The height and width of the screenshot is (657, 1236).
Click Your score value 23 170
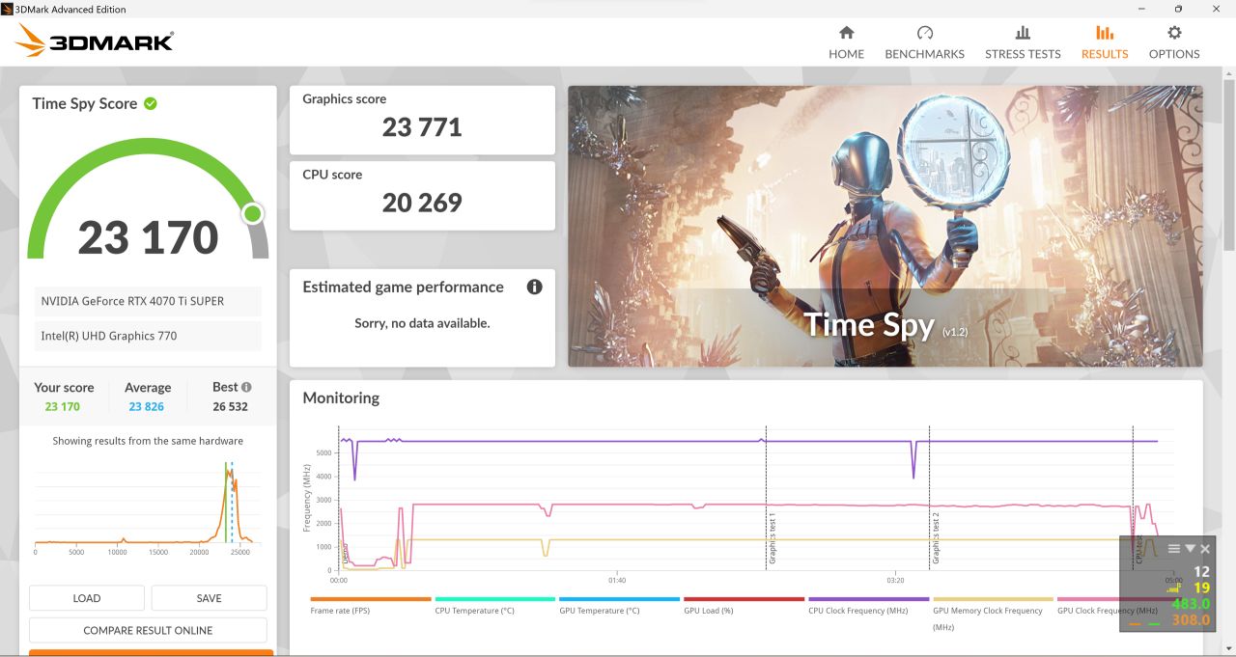point(63,406)
